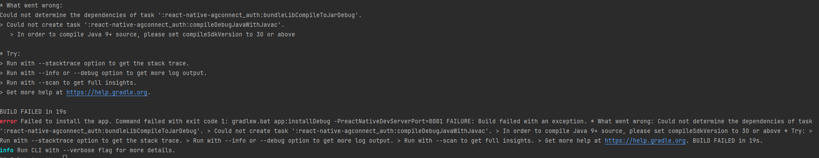Click the "Run with --info or --debug" list line
This screenshot has width=819, height=158.
(103, 73)
